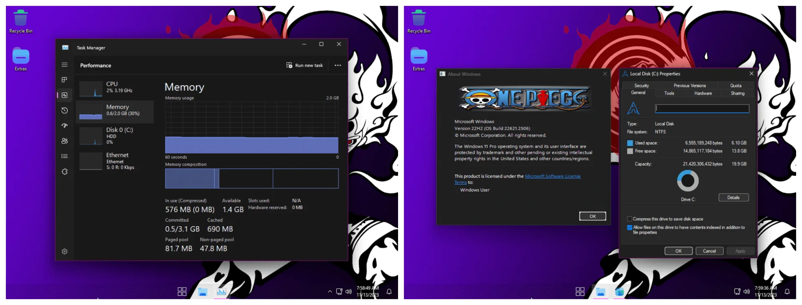Enable Compress this drive checkbox

pos(629,219)
